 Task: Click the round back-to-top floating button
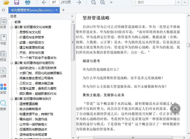(x=175, y=108)
